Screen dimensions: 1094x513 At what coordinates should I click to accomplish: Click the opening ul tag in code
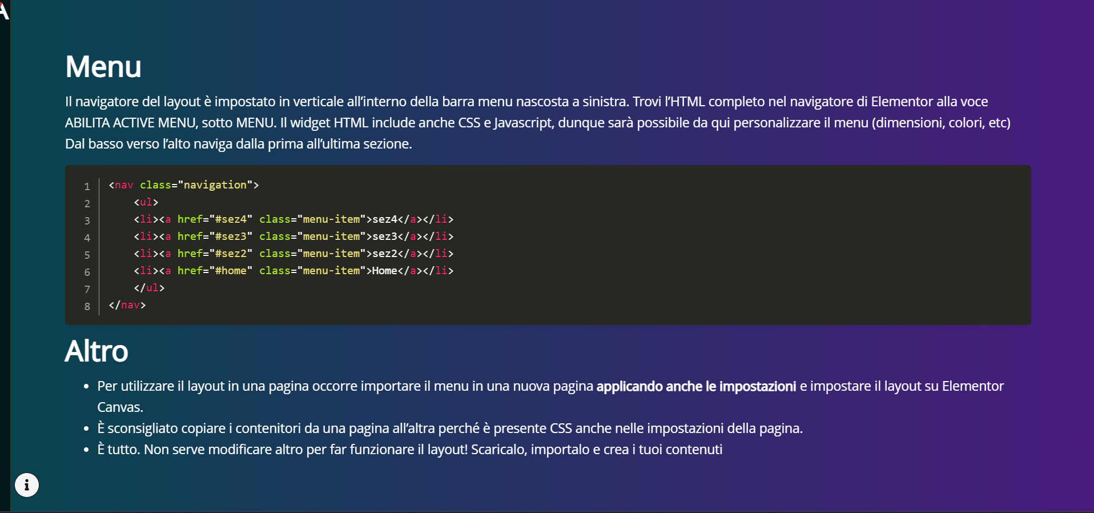coord(146,202)
